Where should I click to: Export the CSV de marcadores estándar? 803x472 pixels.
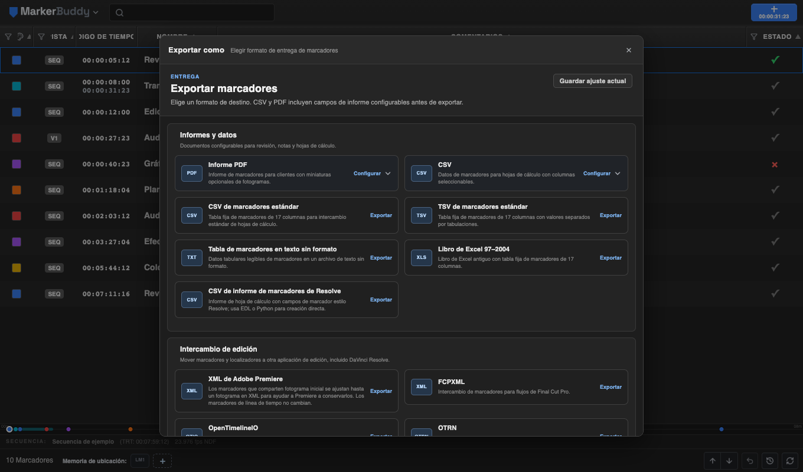pos(381,215)
